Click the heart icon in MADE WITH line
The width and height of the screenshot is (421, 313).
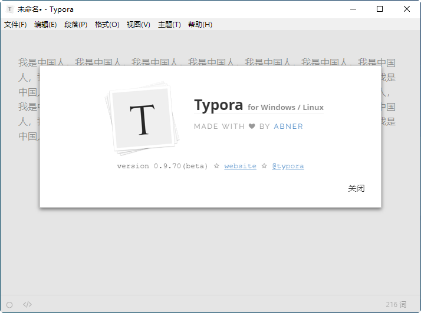click(x=252, y=126)
